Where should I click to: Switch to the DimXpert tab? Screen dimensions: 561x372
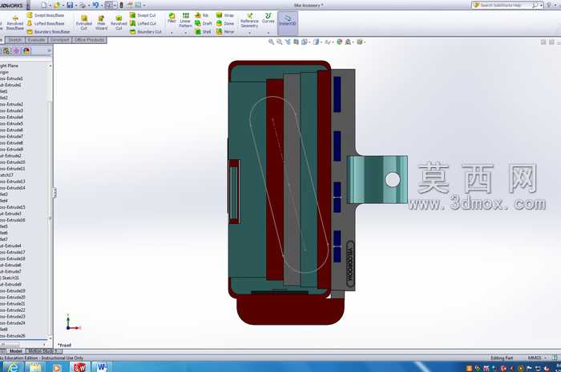(x=60, y=40)
